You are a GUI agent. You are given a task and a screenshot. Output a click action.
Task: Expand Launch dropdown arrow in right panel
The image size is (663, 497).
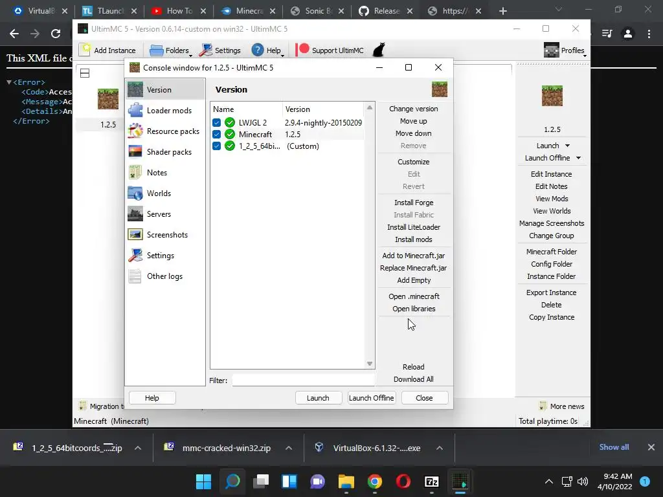[567, 146]
